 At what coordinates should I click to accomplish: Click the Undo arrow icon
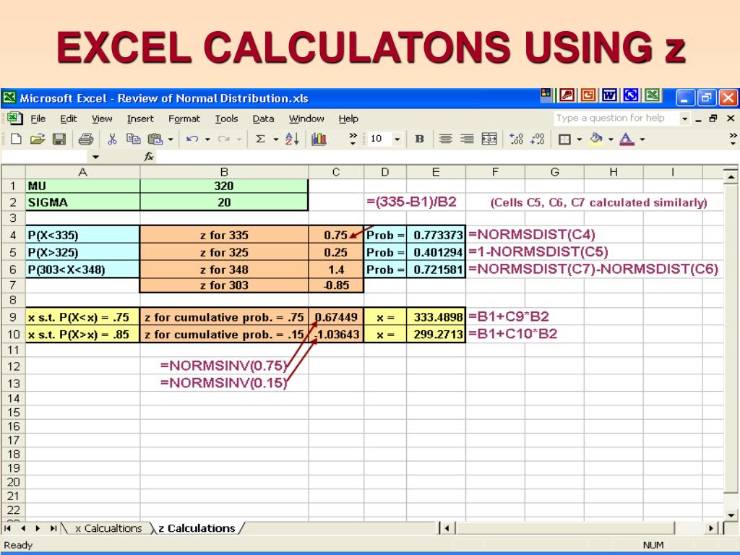(x=192, y=139)
